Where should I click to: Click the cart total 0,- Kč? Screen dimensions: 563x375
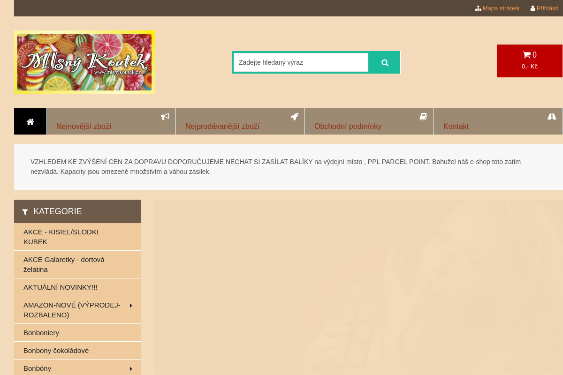(x=530, y=67)
